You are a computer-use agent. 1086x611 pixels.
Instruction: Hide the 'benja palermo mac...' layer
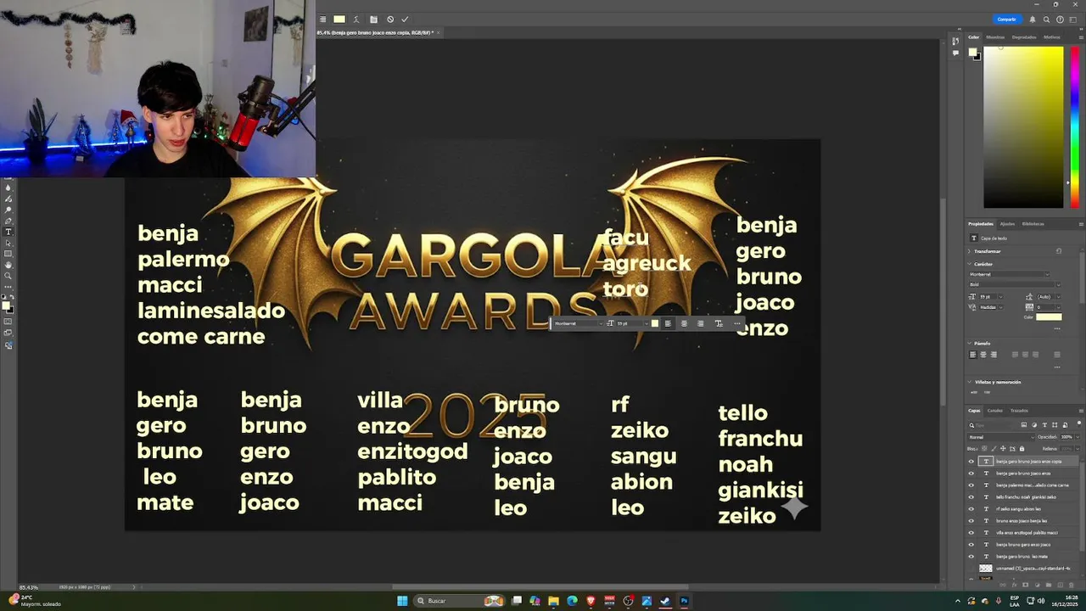[971, 485]
